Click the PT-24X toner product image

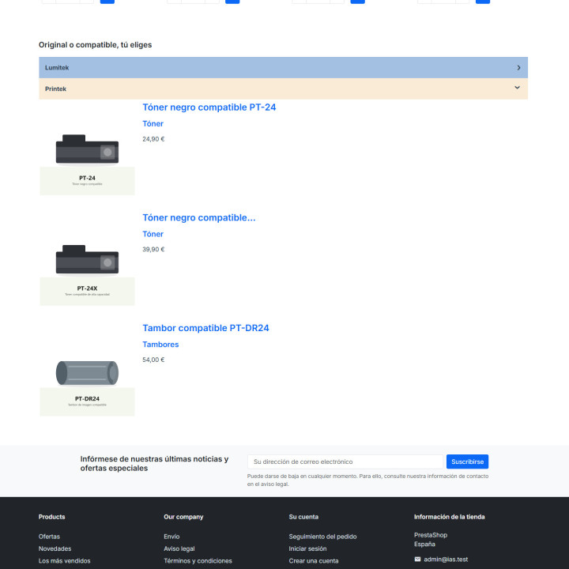[x=87, y=258]
